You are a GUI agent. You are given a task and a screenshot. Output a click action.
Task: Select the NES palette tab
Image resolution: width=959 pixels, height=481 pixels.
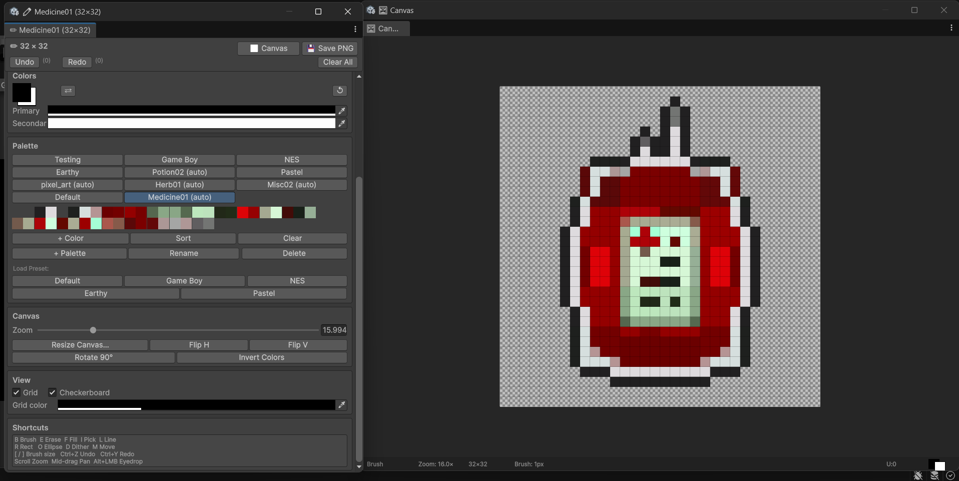(292, 160)
